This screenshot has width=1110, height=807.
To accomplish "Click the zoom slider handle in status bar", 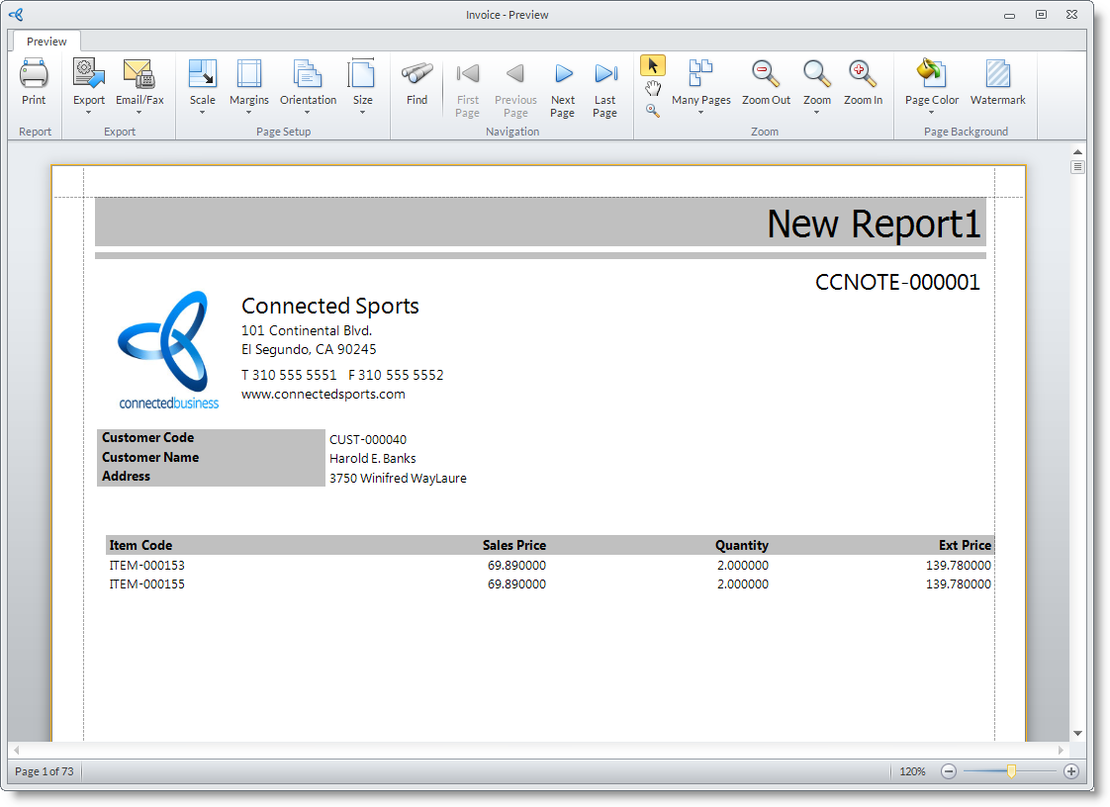I will pos(1011,771).
